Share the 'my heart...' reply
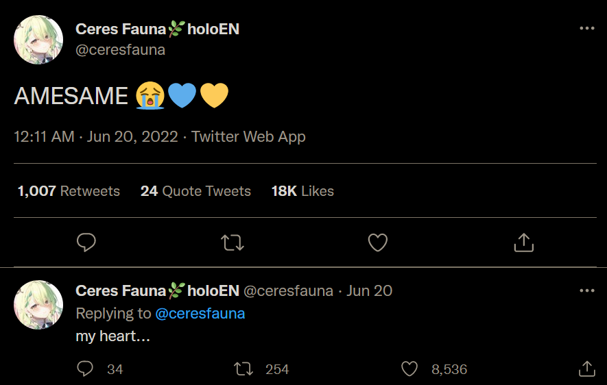This screenshot has height=385, width=607. 587,369
